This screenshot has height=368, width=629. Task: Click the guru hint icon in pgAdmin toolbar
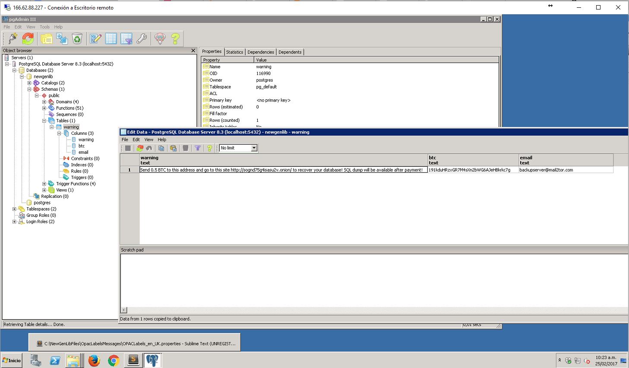(x=160, y=39)
